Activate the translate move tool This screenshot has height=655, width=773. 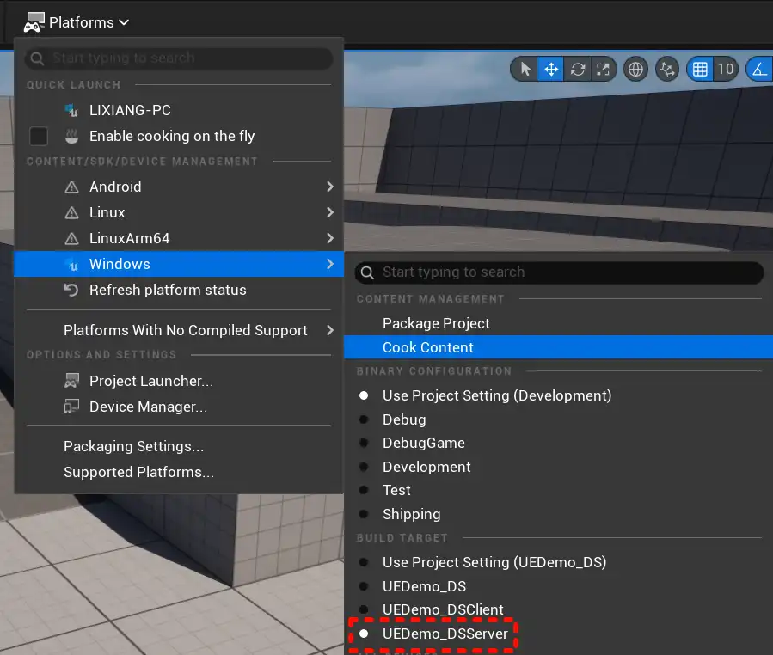point(550,69)
